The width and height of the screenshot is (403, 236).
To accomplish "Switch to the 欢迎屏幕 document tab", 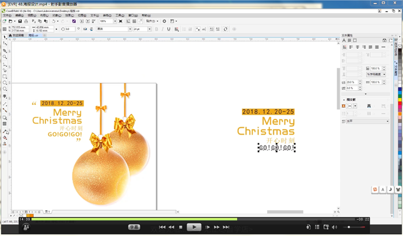I will point(18,35).
